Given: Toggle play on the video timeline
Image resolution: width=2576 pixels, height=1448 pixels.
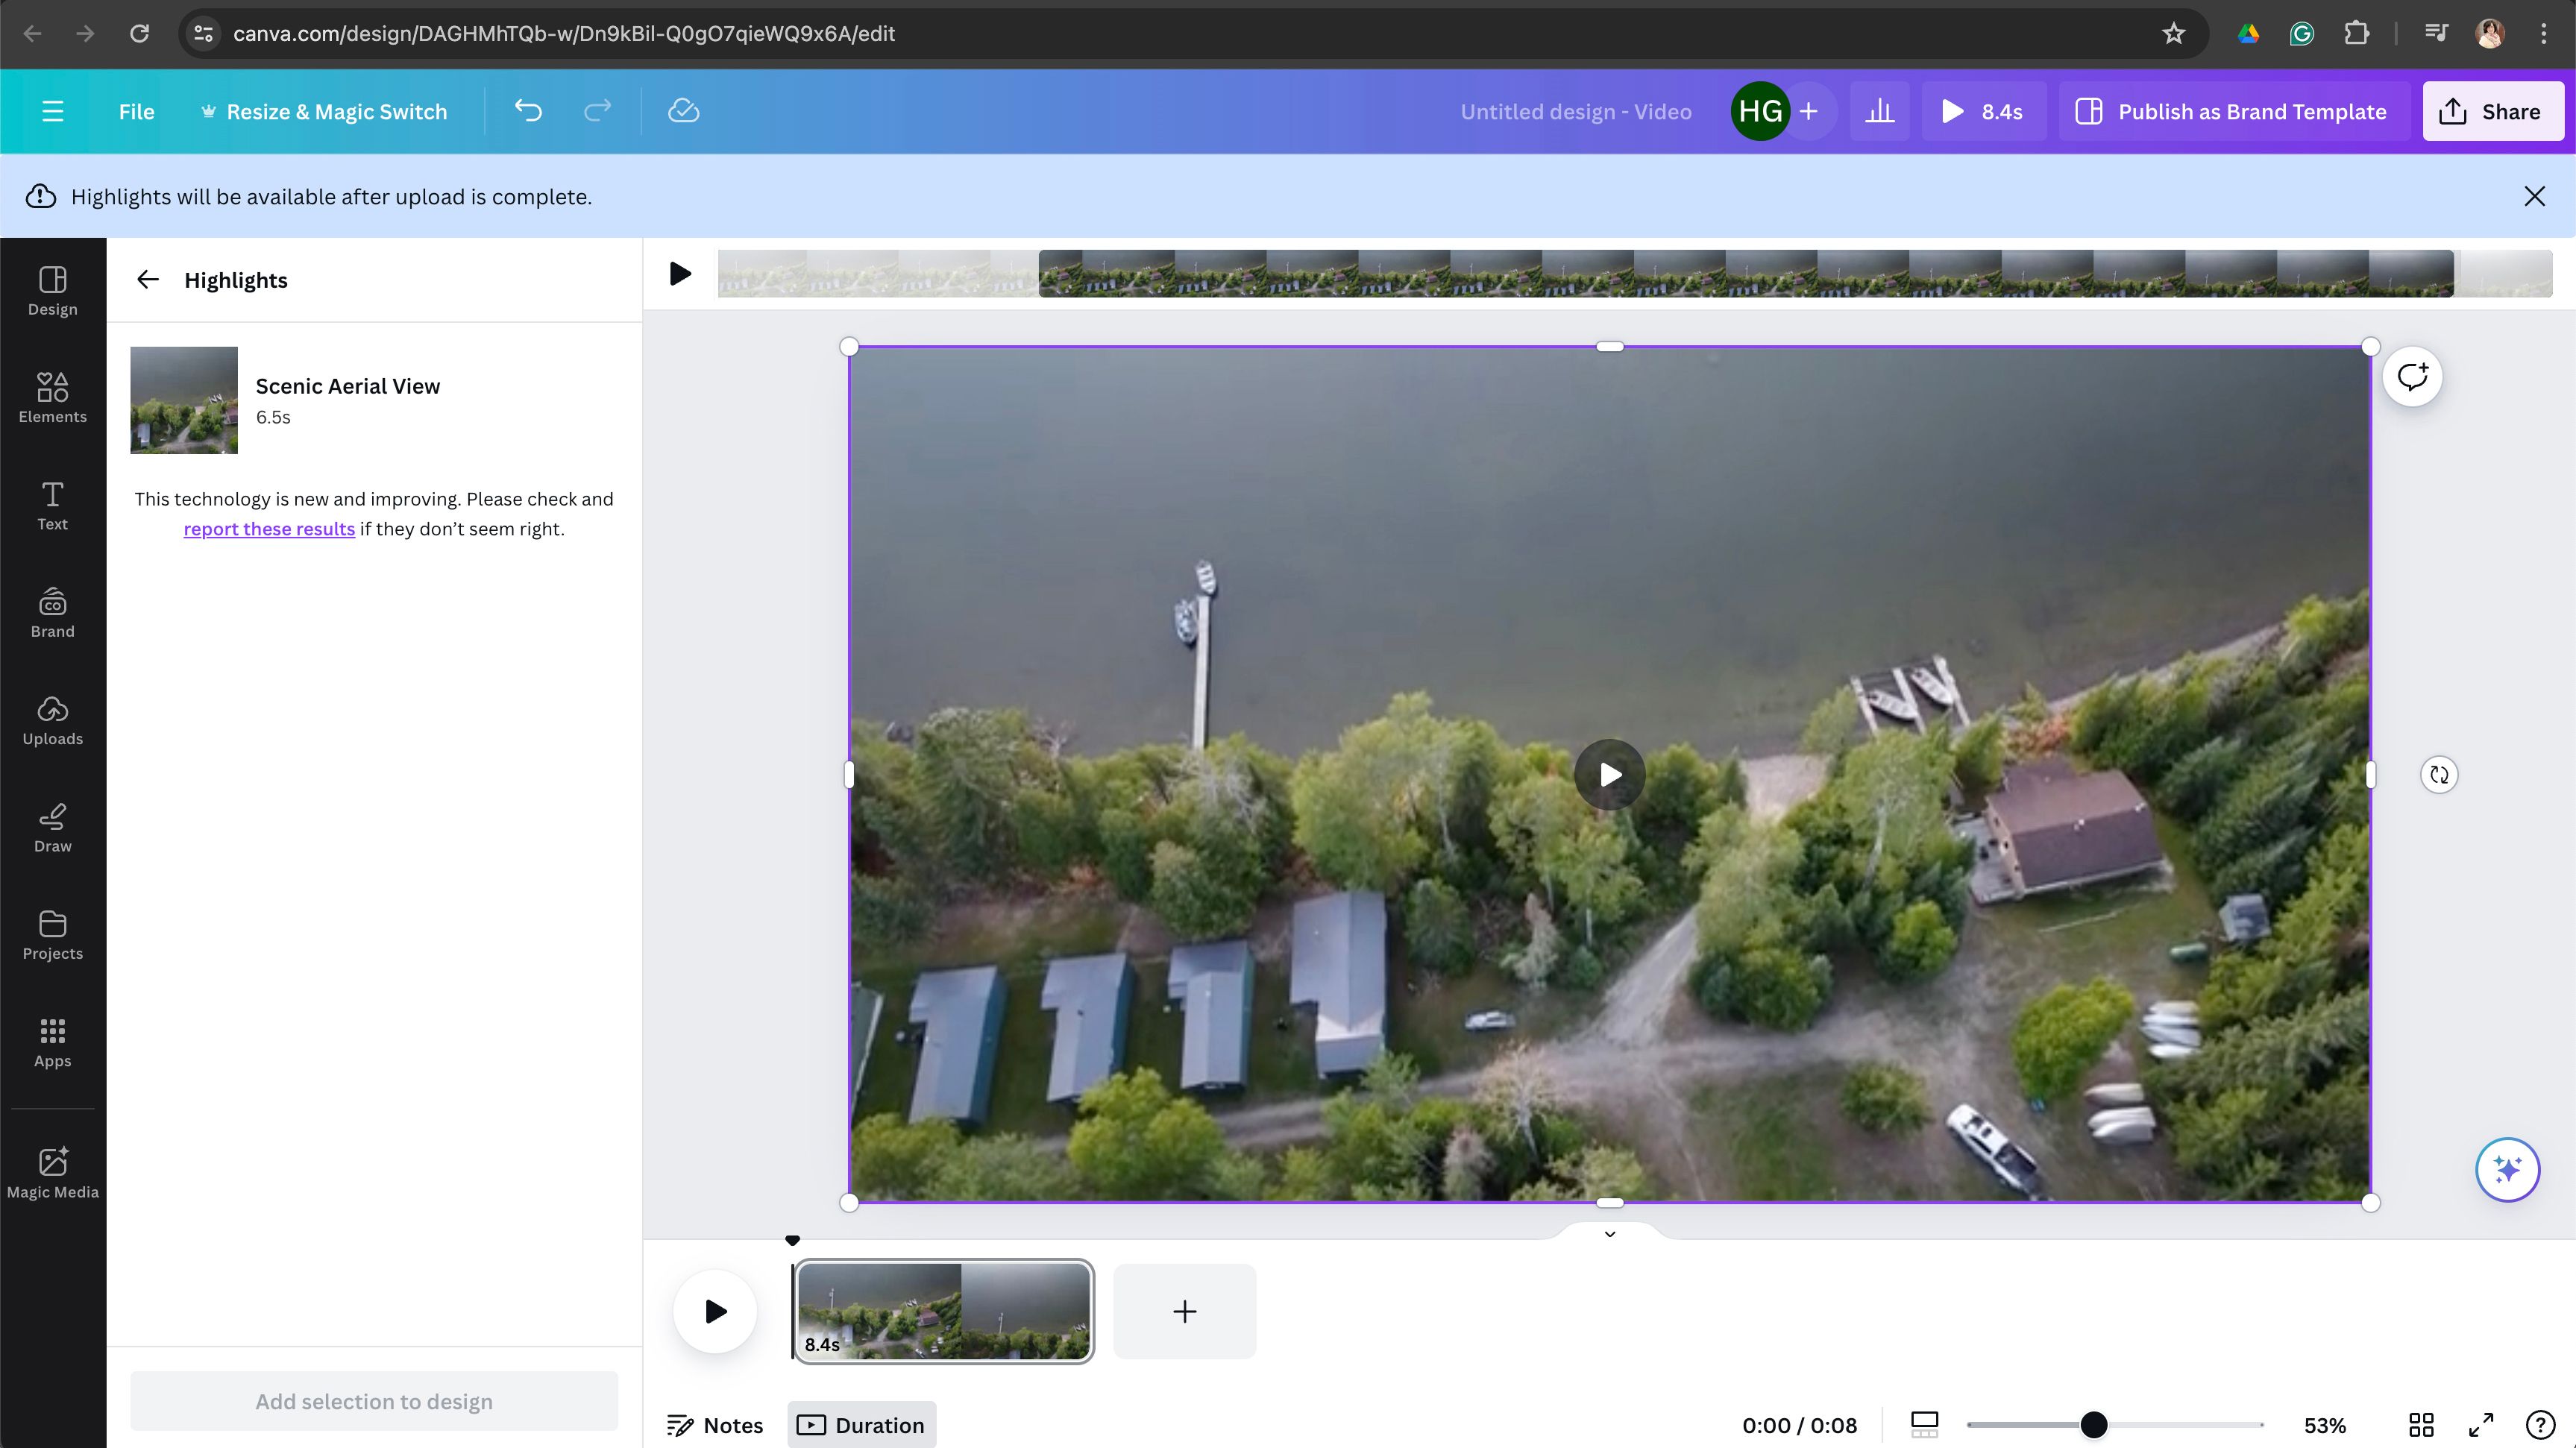Looking at the screenshot, I should [x=714, y=1312].
